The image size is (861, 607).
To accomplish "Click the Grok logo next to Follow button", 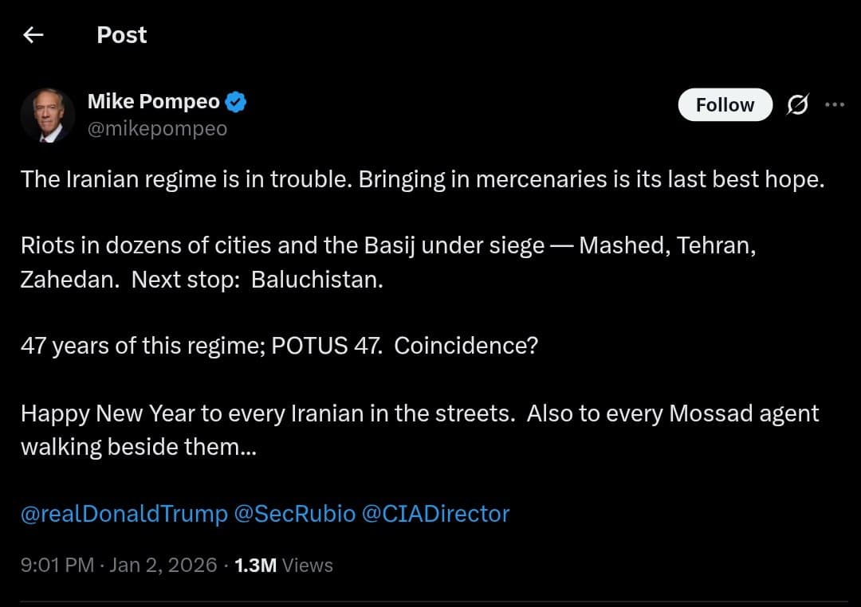I will 798,104.
